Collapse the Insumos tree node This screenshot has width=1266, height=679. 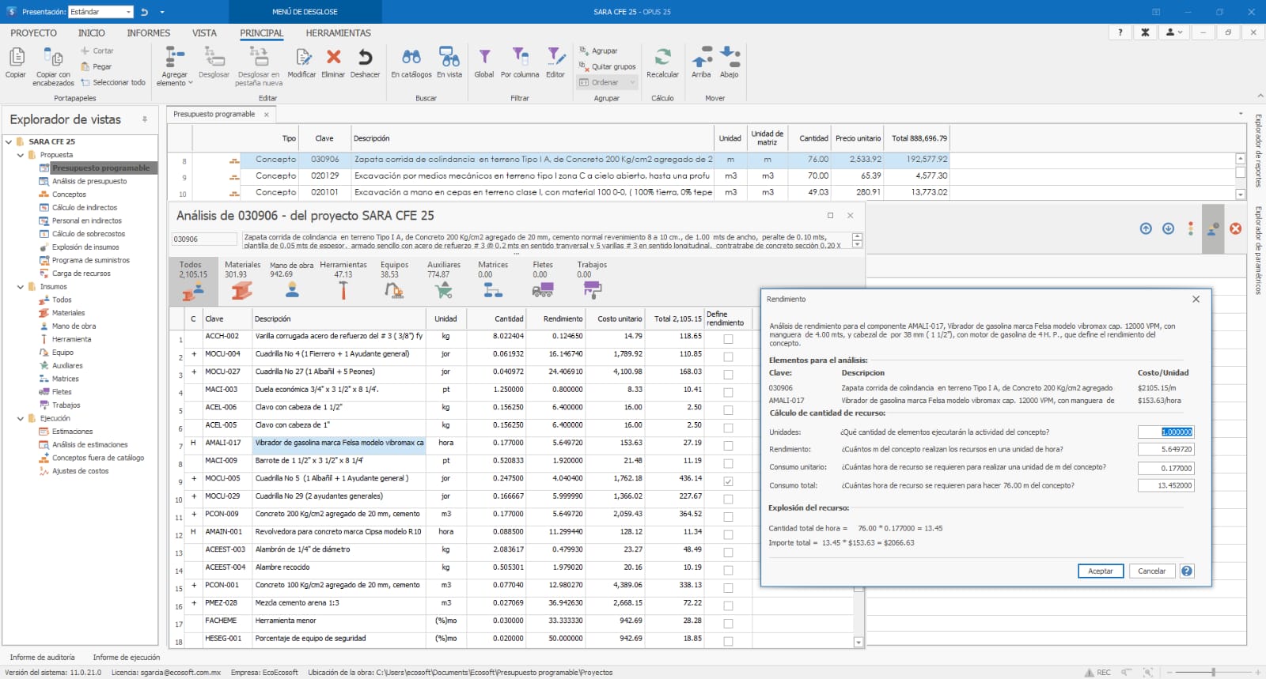pos(21,287)
